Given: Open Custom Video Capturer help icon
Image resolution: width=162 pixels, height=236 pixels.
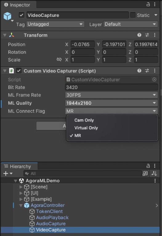Looking at the screenshot, I should [x=139, y=71].
